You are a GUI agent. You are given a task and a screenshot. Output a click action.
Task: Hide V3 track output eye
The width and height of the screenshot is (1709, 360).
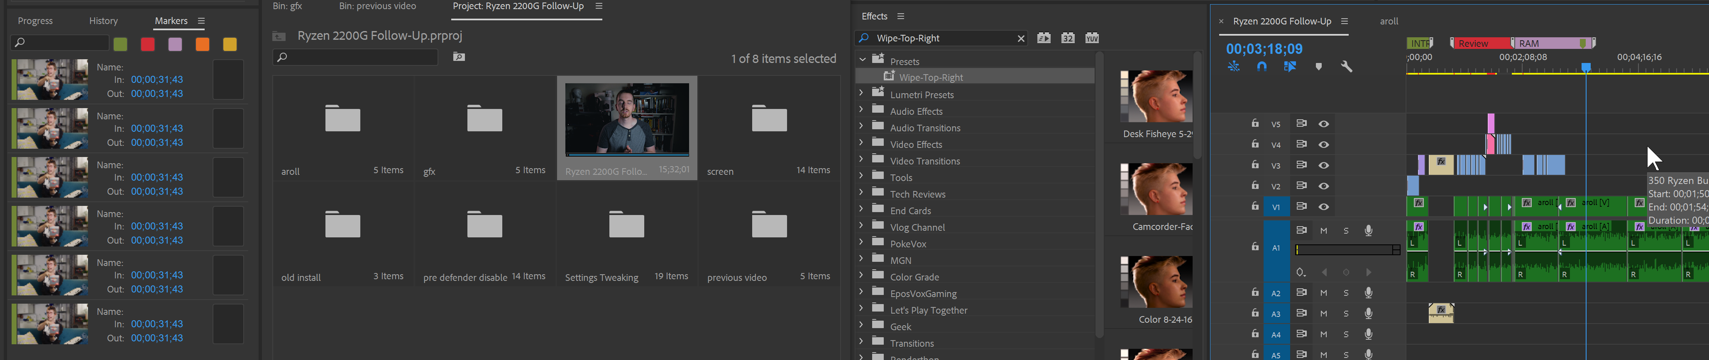(1323, 165)
